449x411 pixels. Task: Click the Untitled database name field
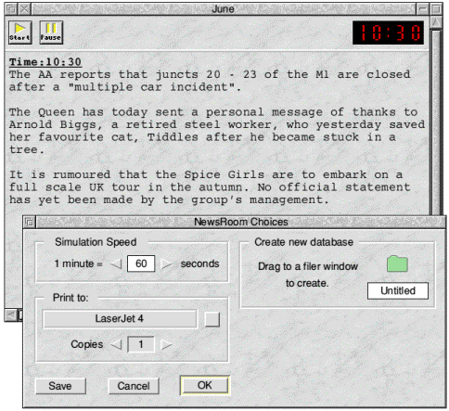point(398,290)
